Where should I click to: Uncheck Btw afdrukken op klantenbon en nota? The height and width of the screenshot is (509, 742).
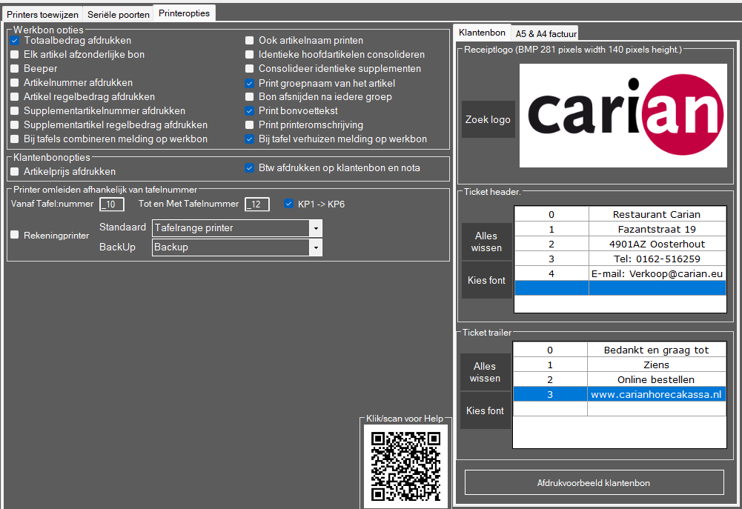(249, 168)
